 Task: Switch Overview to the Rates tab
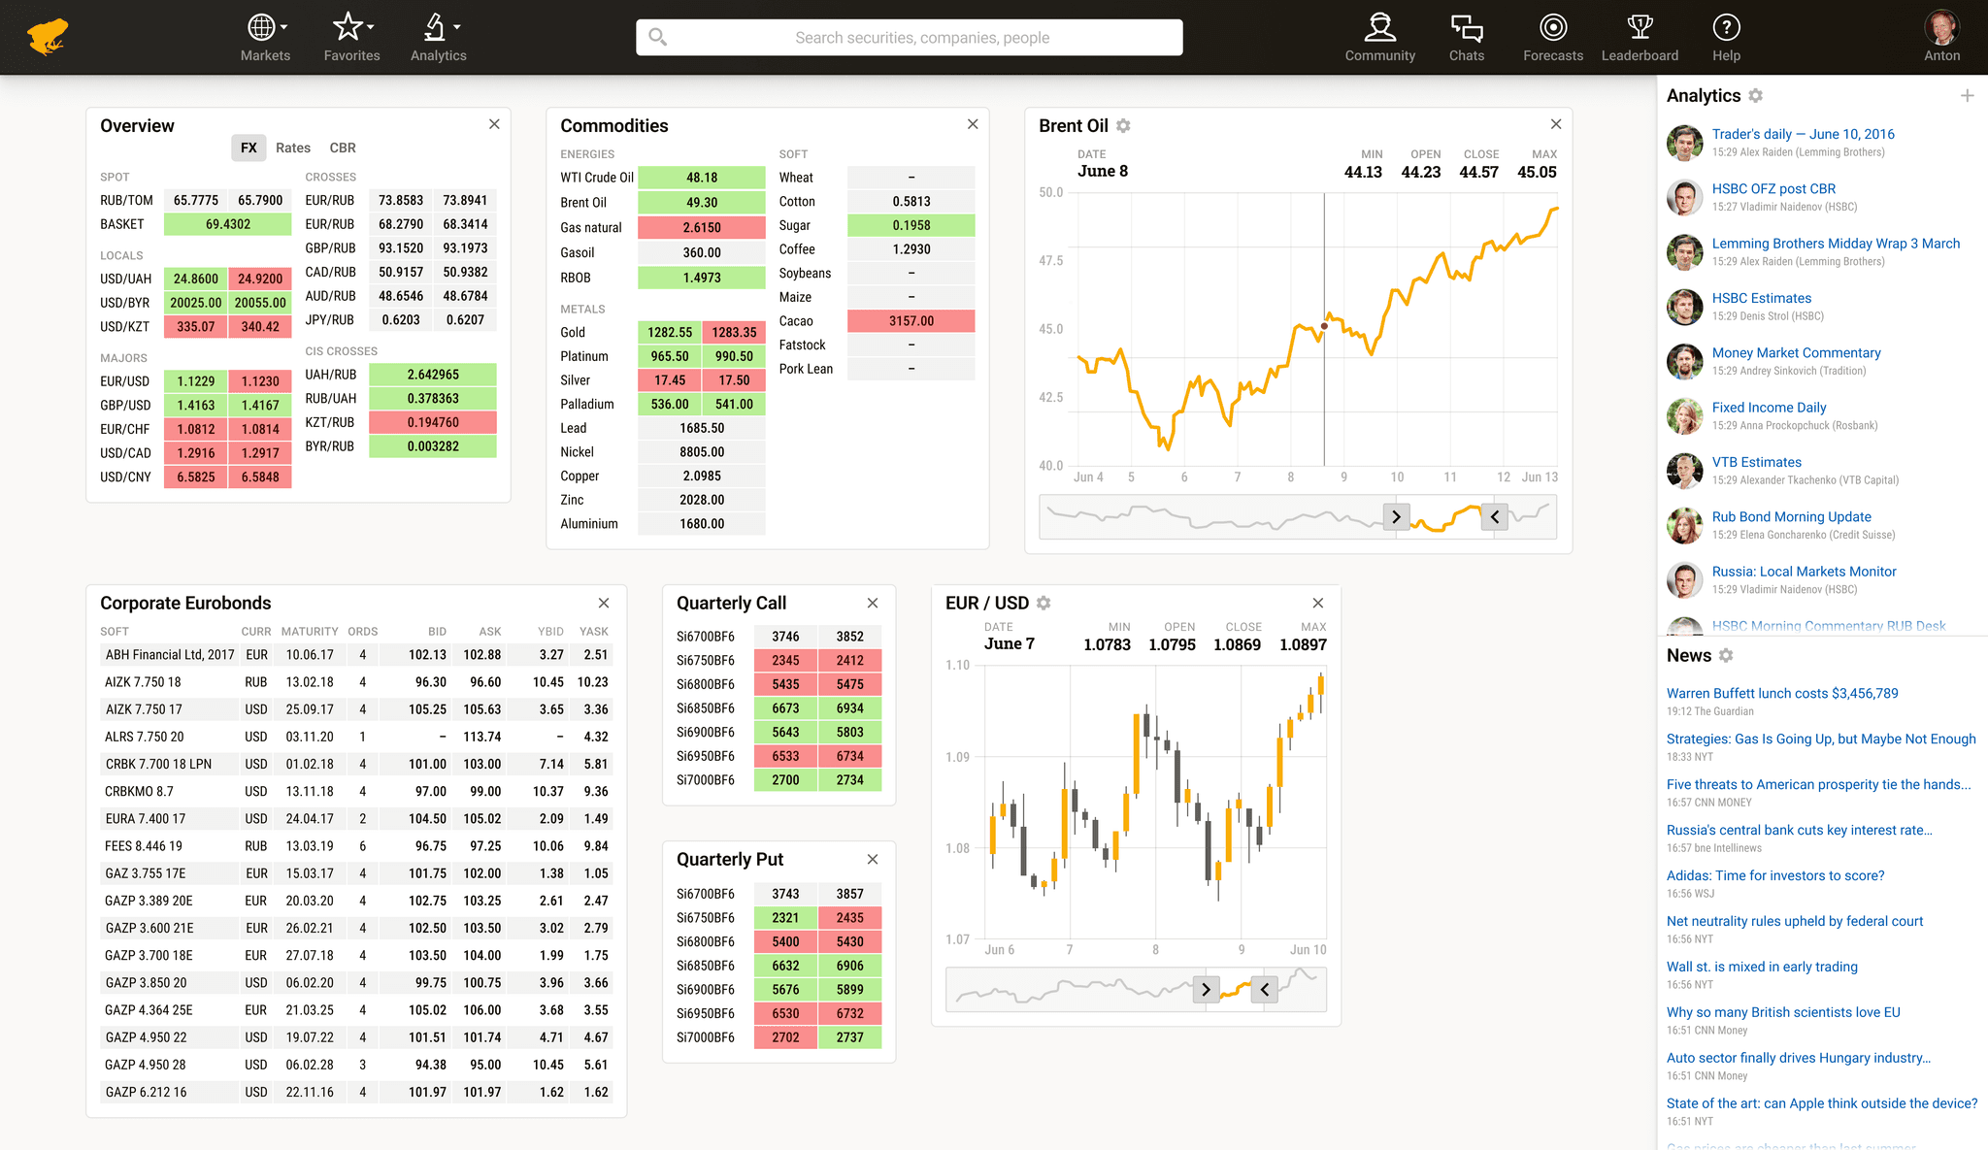click(x=292, y=148)
